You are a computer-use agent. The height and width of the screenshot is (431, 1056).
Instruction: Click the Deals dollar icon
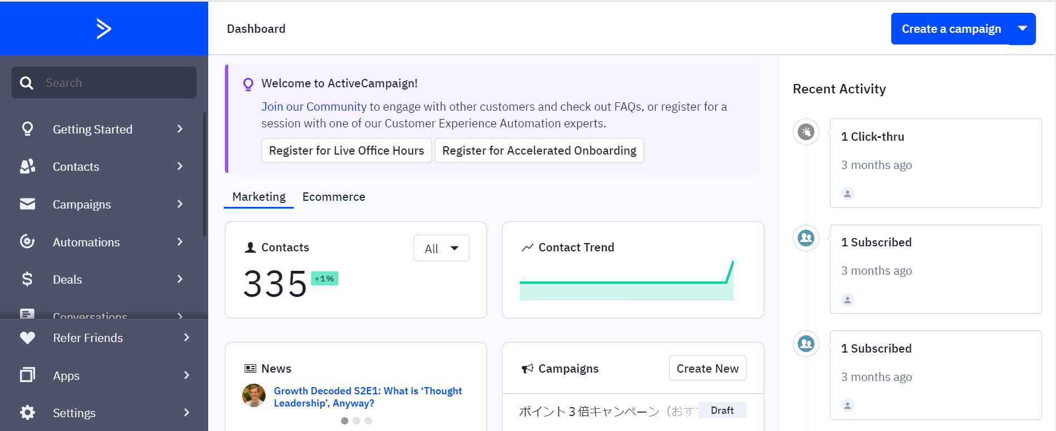(x=27, y=279)
